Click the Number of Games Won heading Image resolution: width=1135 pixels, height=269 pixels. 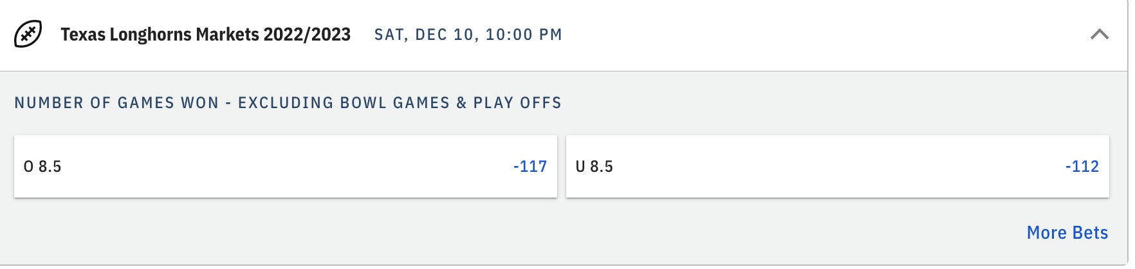coord(116,103)
